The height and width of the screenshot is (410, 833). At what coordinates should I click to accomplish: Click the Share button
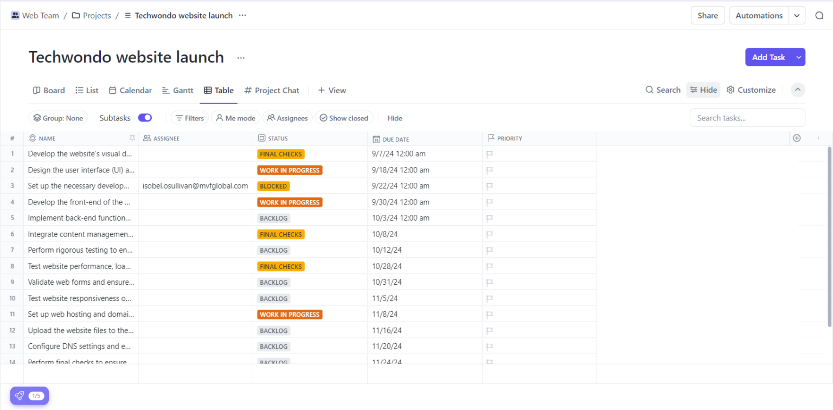click(707, 15)
